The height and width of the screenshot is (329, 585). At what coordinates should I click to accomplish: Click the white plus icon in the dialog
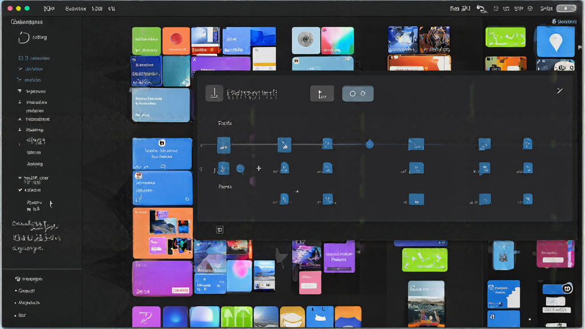click(259, 168)
